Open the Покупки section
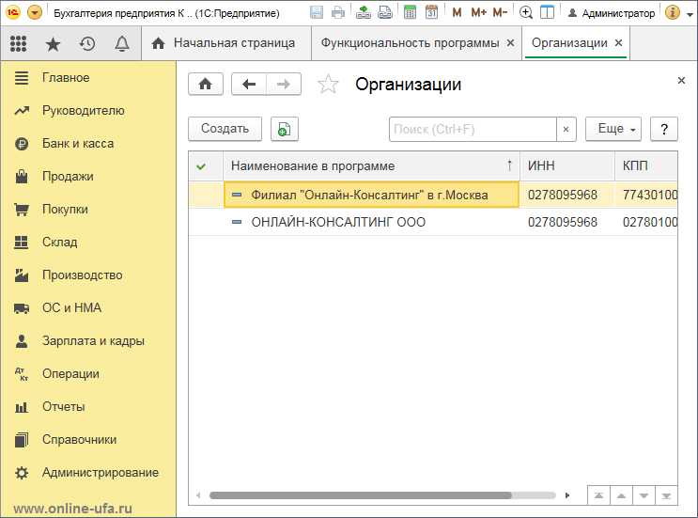Viewport: 698px width, 518px height. pyautogui.click(x=65, y=210)
